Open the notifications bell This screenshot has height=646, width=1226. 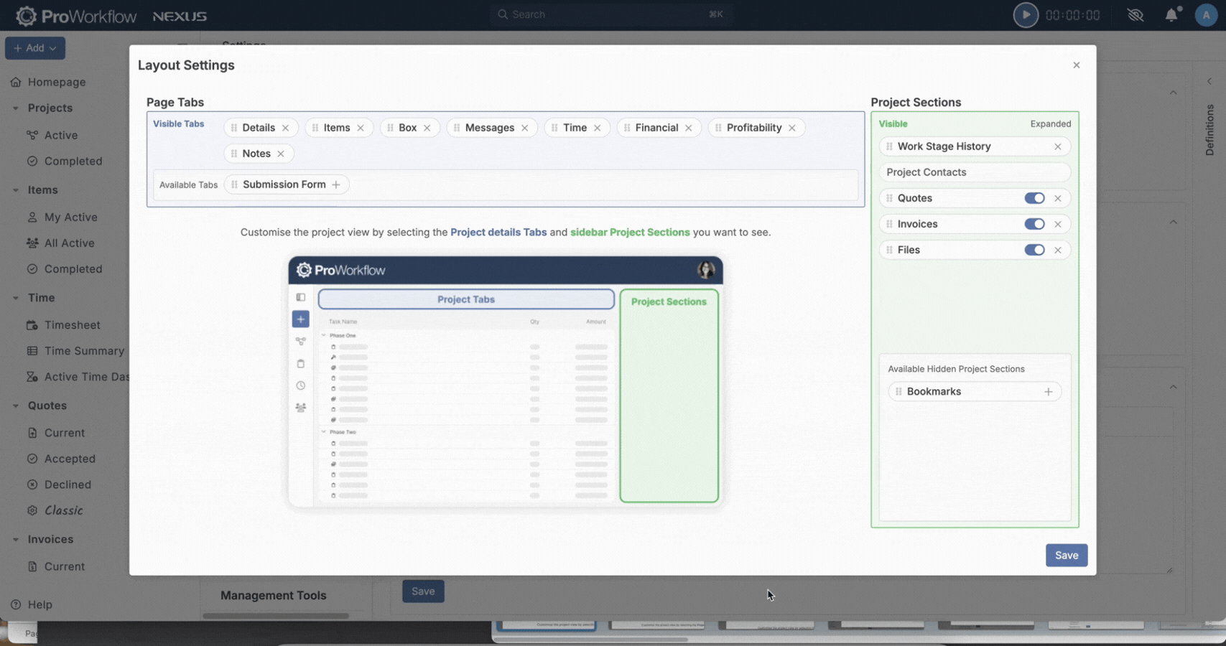coord(1171,15)
